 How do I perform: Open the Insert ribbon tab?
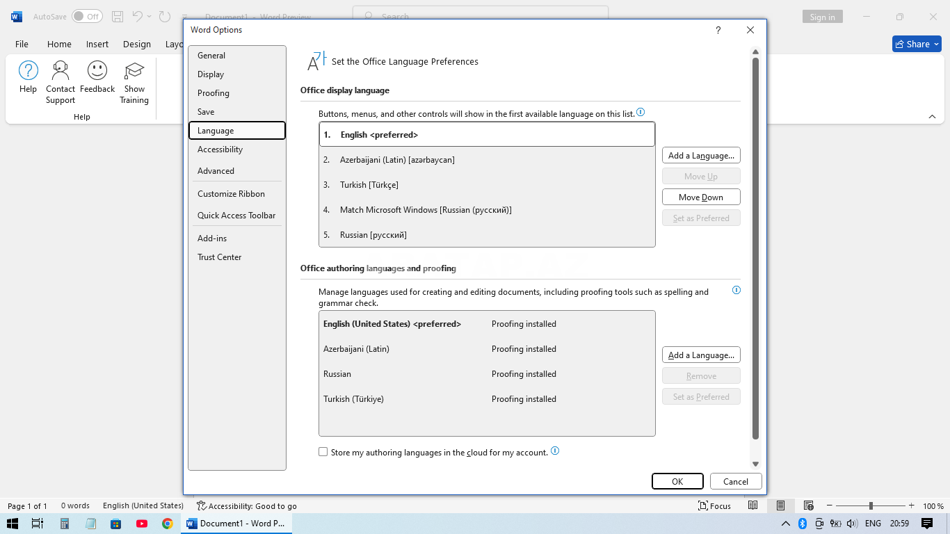click(x=97, y=44)
